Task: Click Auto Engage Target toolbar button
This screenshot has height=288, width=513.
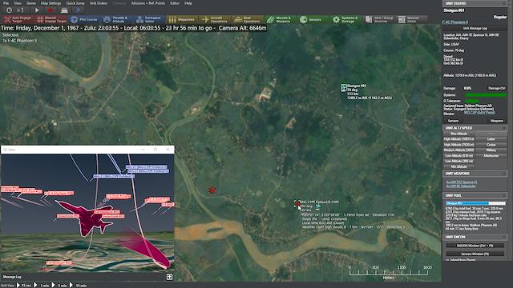Action: [18, 19]
